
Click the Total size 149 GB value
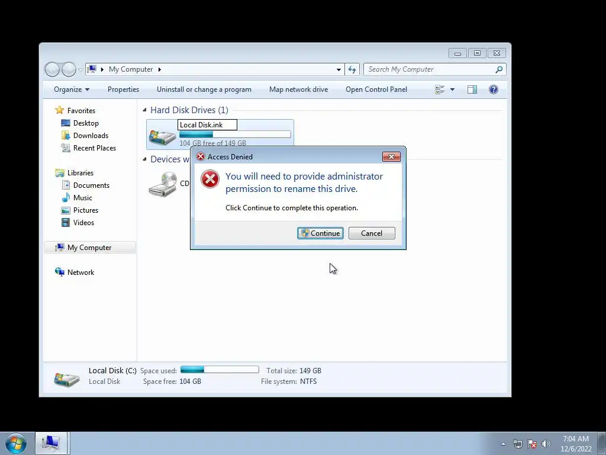(310, 371)
